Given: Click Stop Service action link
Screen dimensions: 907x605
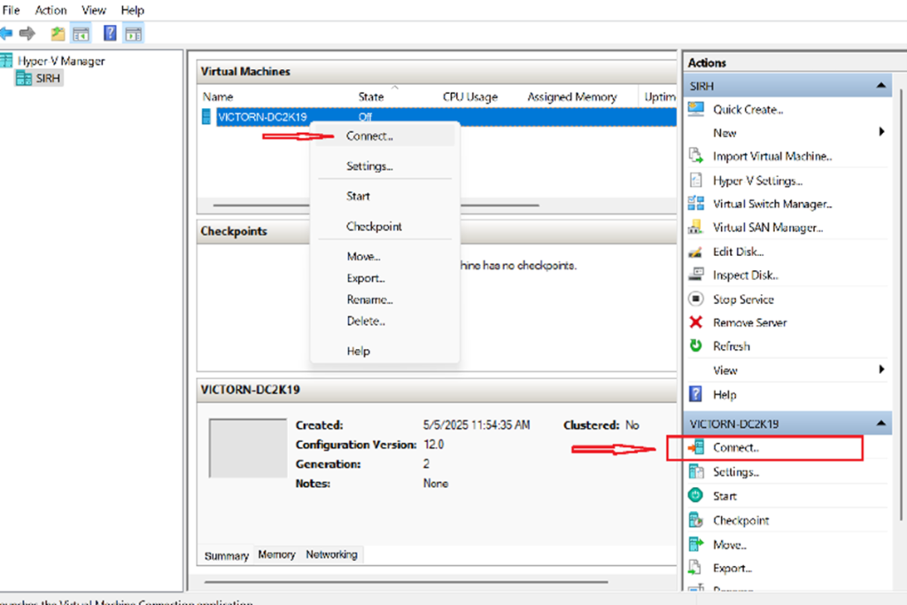Looking at the screenshot, I should [x=743, y=299].
